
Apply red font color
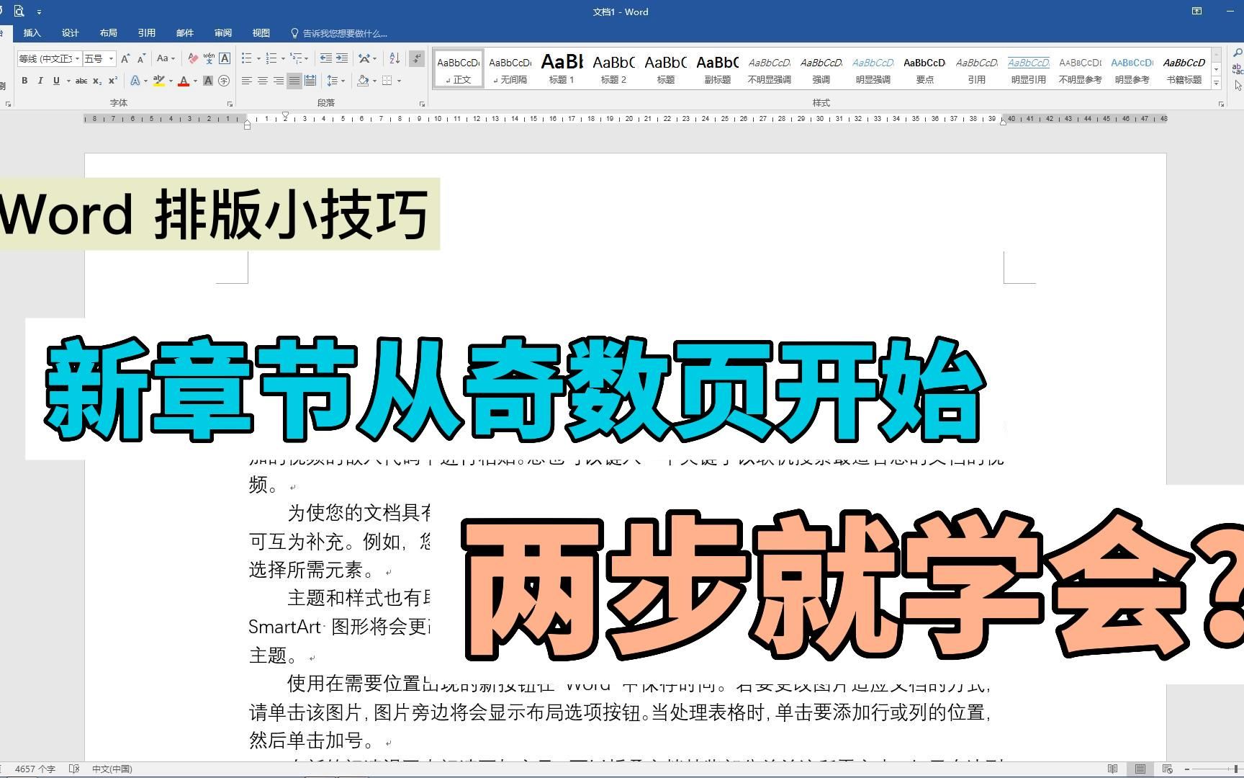pos(184,81)
